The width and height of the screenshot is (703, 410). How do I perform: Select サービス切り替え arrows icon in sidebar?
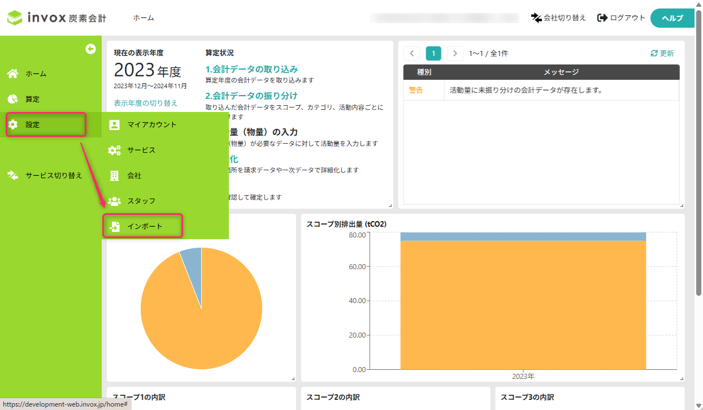point(12,175)
